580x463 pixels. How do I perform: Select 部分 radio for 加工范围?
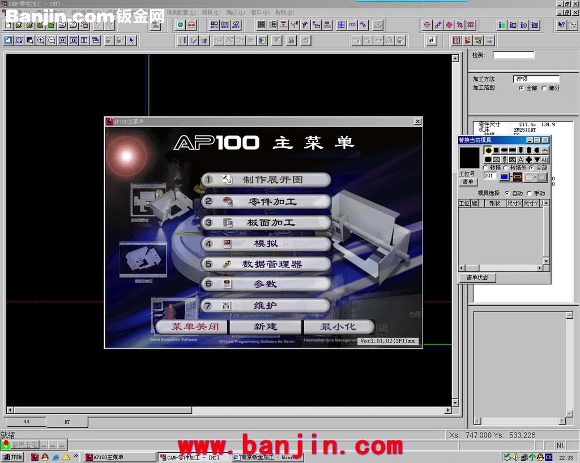coord(544,88)
